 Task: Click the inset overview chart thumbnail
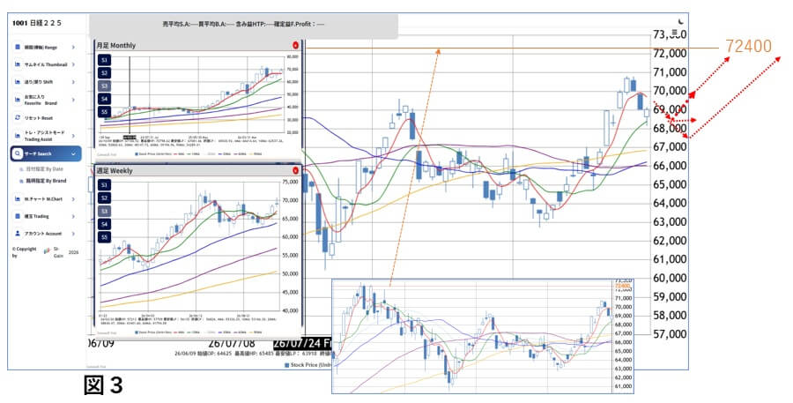pyautogui.click(x=483, y=336)
